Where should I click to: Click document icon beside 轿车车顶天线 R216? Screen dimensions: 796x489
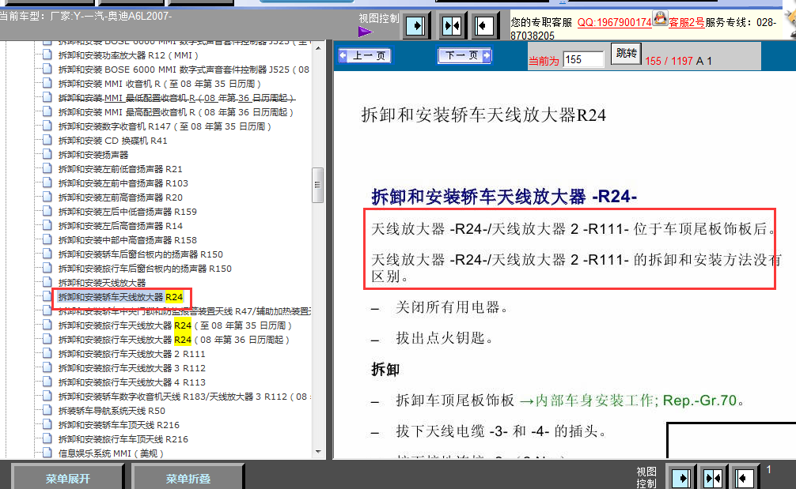pyautogui.click(x=47, y=423)
